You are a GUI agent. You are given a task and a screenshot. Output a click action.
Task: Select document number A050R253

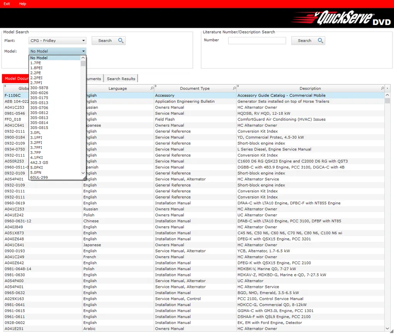[14, 161]
